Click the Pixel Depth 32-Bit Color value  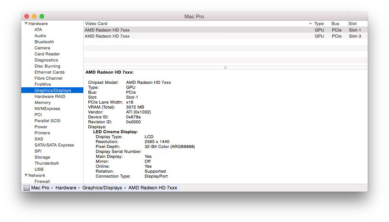point(170,146)
